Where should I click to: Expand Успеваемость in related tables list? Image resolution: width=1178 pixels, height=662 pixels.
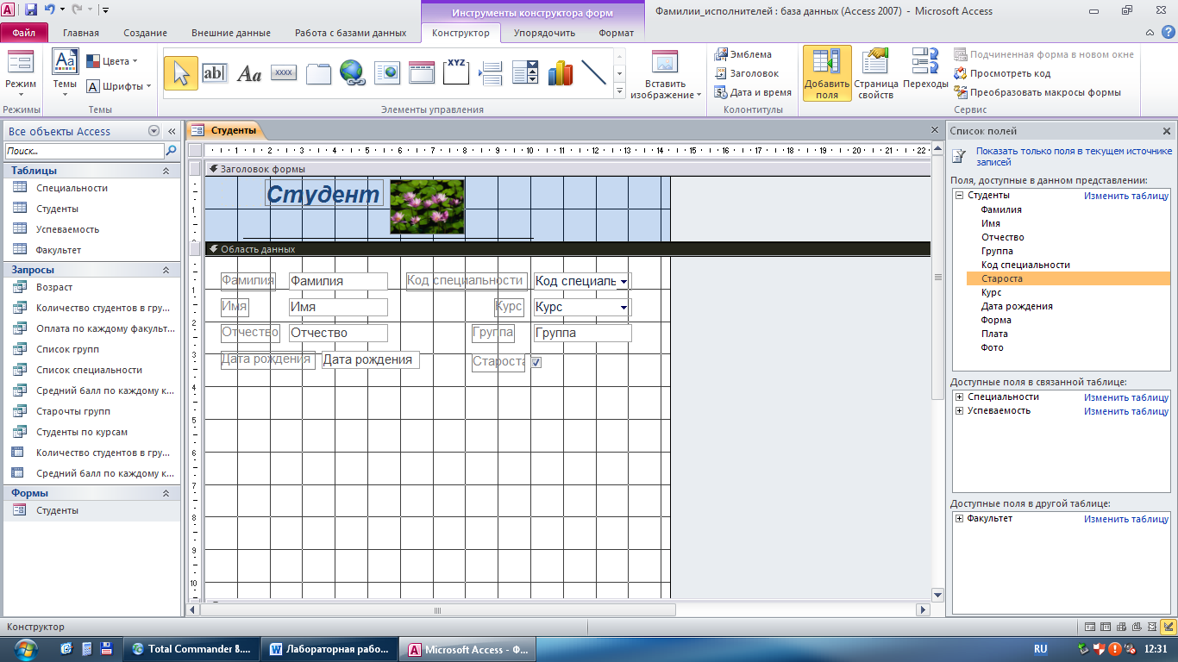(x=959, y=411)
